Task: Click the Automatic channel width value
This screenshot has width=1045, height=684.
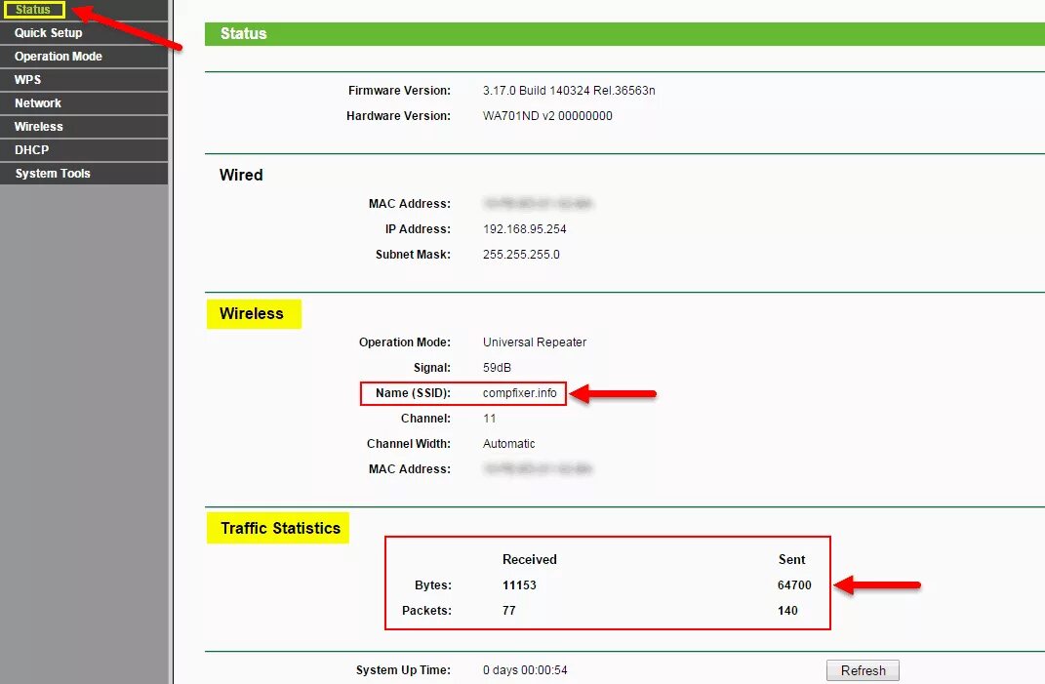Action: [508, 443]
